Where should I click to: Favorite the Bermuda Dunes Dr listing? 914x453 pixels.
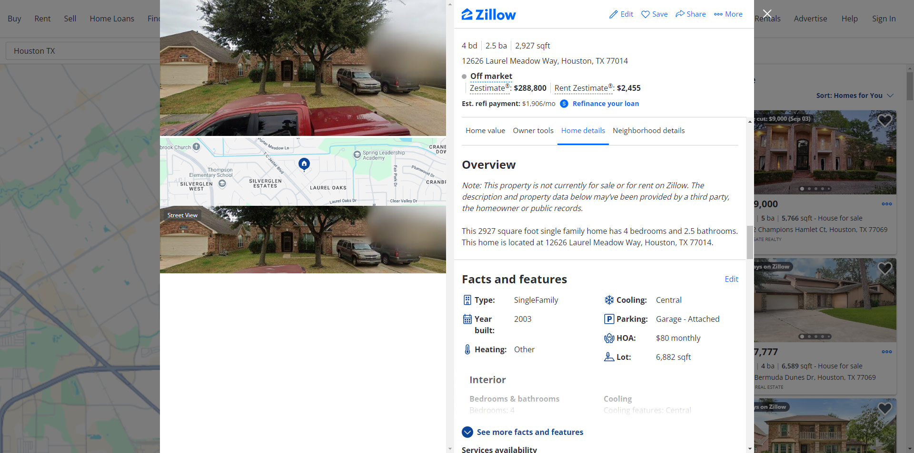pos(885,269)
